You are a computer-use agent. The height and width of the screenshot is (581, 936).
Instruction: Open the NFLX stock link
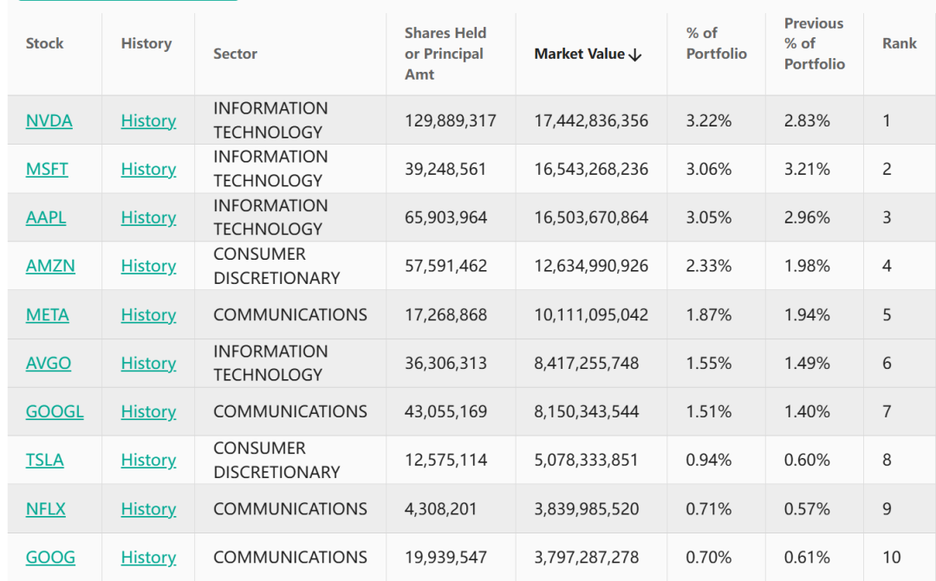(x=46, y=509)
